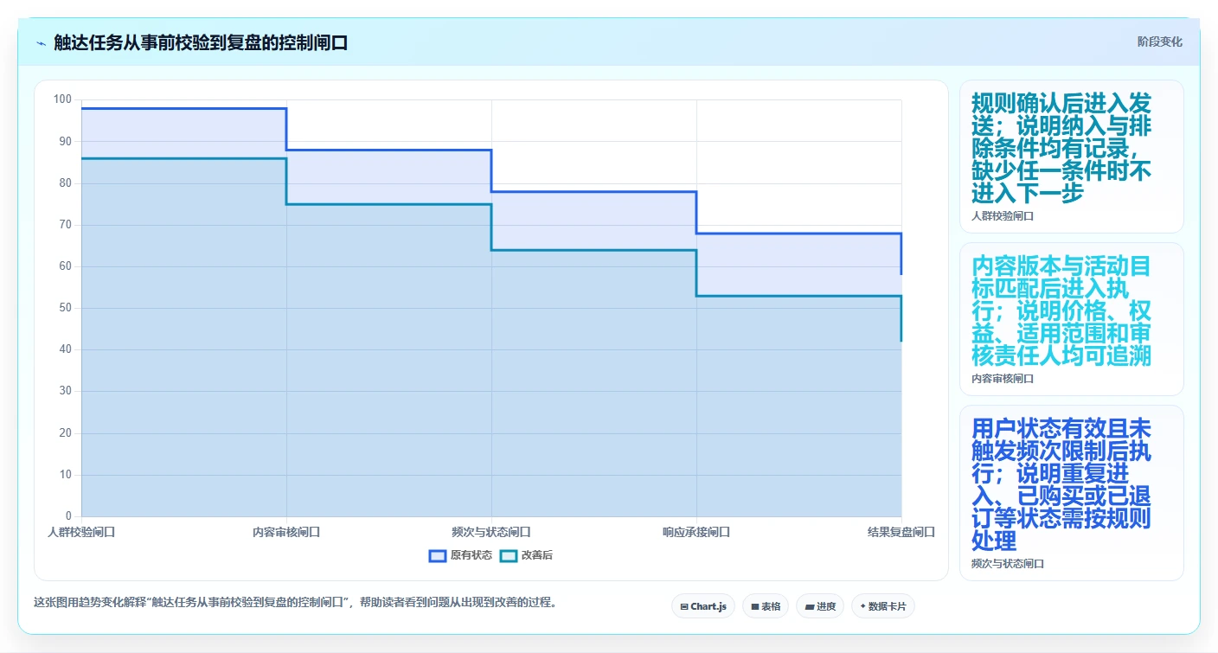1218x653 pixels.
Task: Click the 结果复盘闸口 x-axis label
Action: coord(901,532)
